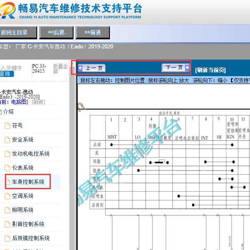Click the PC.33-29415 code text

(x=39, y=69)
